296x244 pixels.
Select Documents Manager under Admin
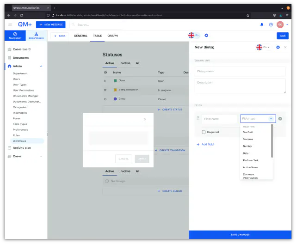tap(25, 96)
